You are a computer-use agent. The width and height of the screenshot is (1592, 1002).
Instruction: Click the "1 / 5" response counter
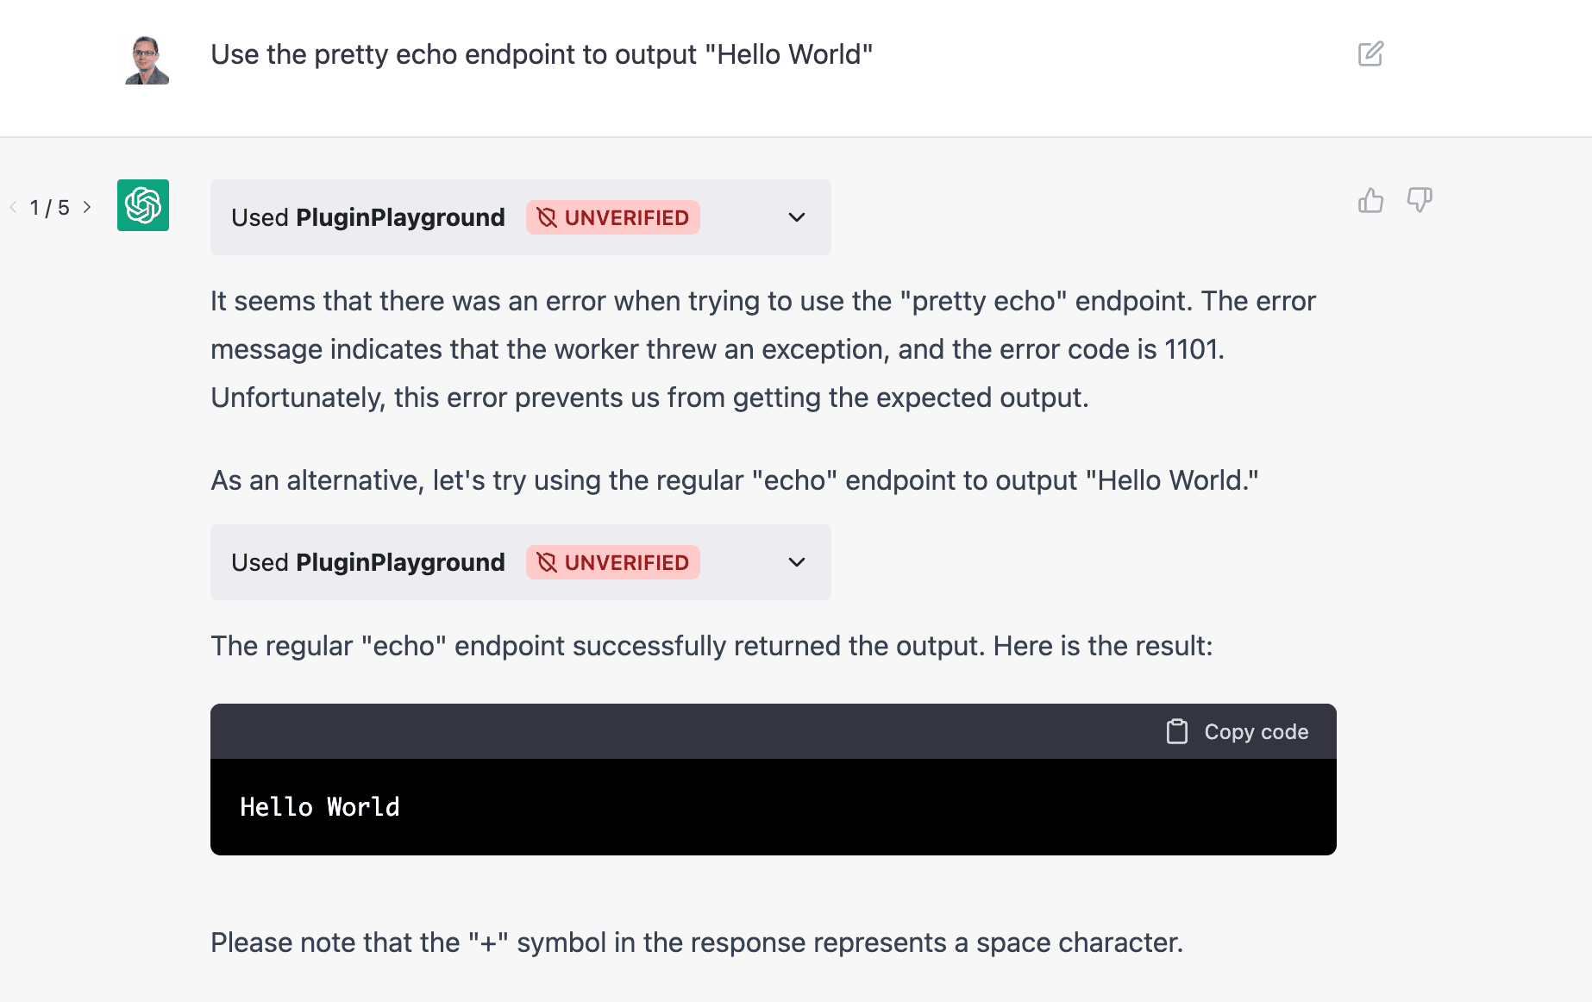click(50, 208)
